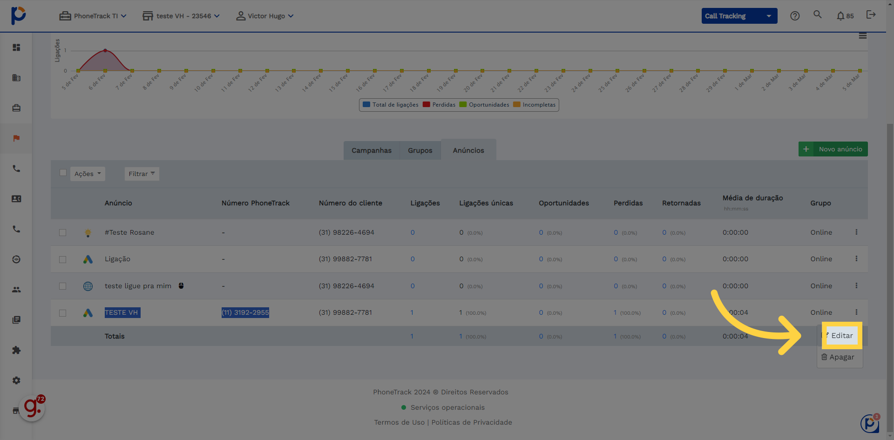Check the TESTE VH row checkbox

pyautogui.click(x=63, y=313)
